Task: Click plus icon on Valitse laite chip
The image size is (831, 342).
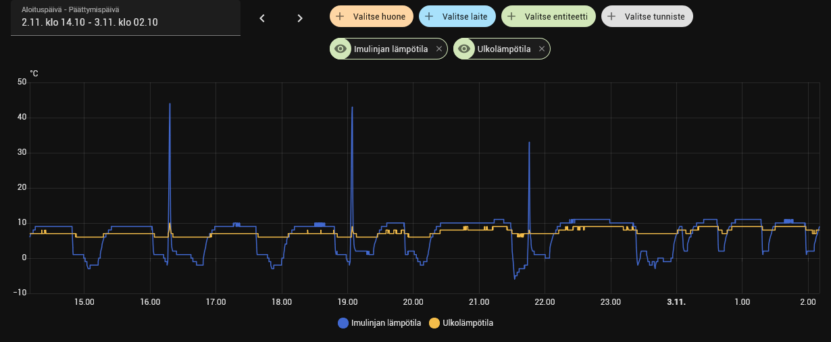Action: click(x=428, y=16)
